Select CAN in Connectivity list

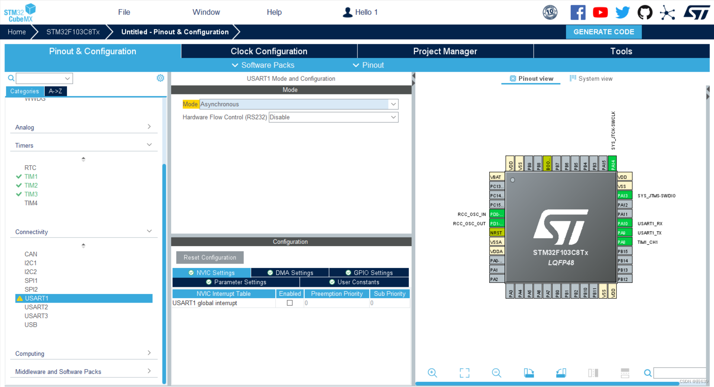(31, 254)
